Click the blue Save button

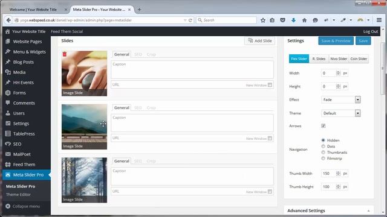pyautogui.click(x=363, y=41)
